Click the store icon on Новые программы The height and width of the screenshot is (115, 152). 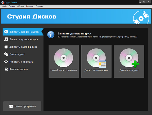click(x=11, y=106)
